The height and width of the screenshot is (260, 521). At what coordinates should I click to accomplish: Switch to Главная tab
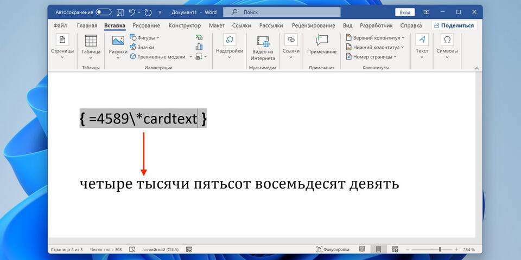(87, 25)
